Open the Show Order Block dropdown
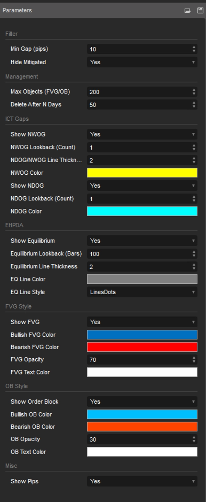Screen dimensions: 206x502 tap(142, 402)
